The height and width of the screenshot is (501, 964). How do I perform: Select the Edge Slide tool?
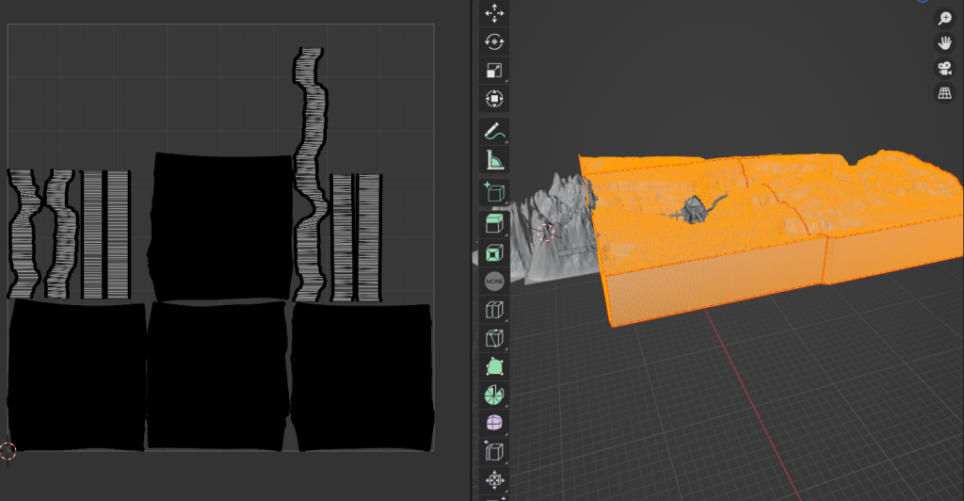point(494,451)
